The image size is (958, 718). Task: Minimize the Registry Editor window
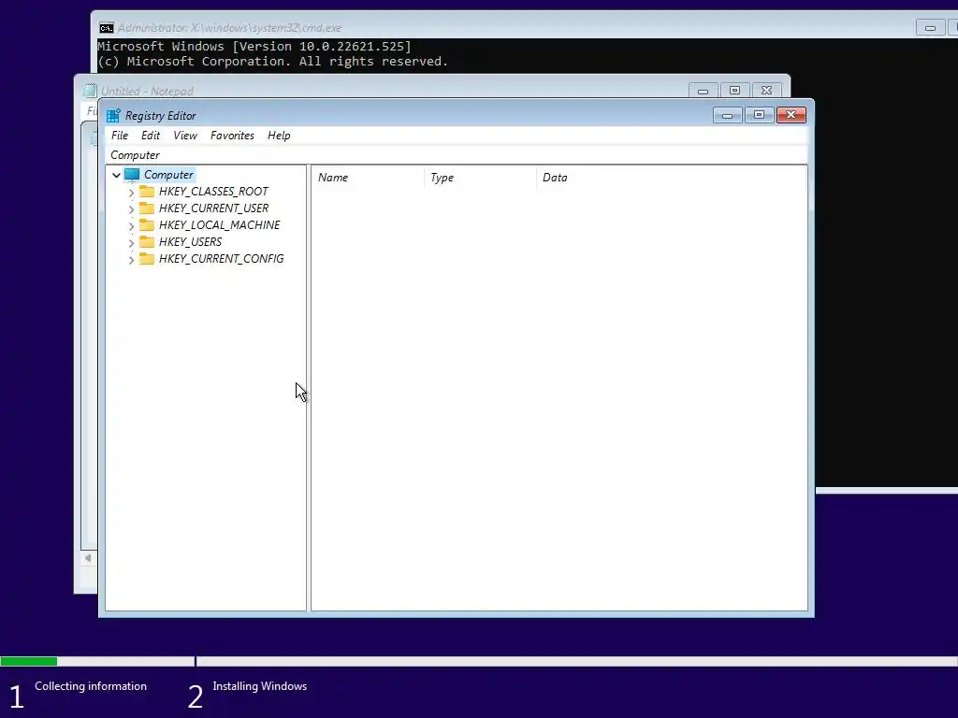tap(727, 115)
